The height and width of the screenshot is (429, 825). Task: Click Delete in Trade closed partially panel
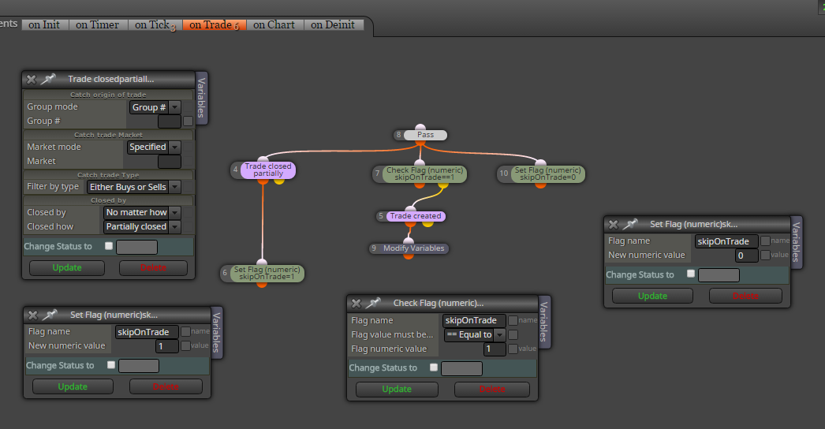[153, 267]
